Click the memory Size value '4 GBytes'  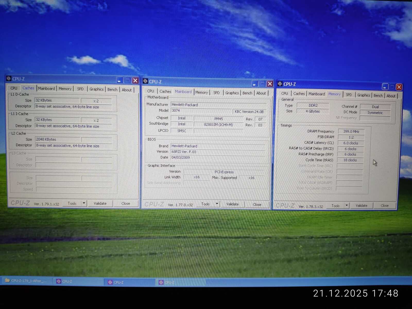point(313,111)
